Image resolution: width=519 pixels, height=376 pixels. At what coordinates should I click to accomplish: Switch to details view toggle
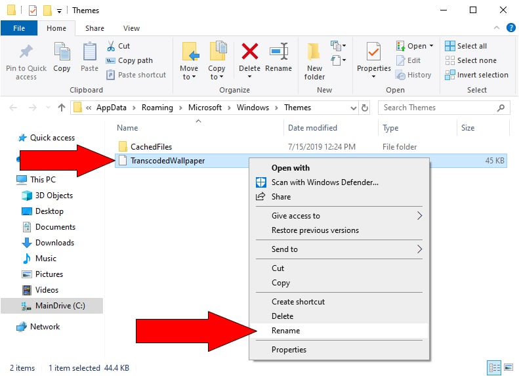click(x=493, y=367)
